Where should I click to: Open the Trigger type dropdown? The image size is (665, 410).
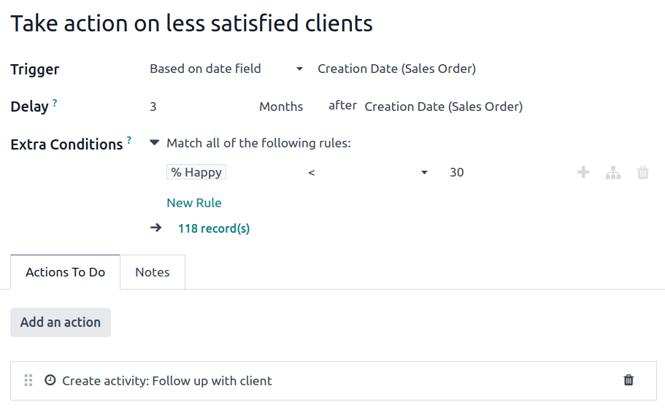tap(226, 69)
